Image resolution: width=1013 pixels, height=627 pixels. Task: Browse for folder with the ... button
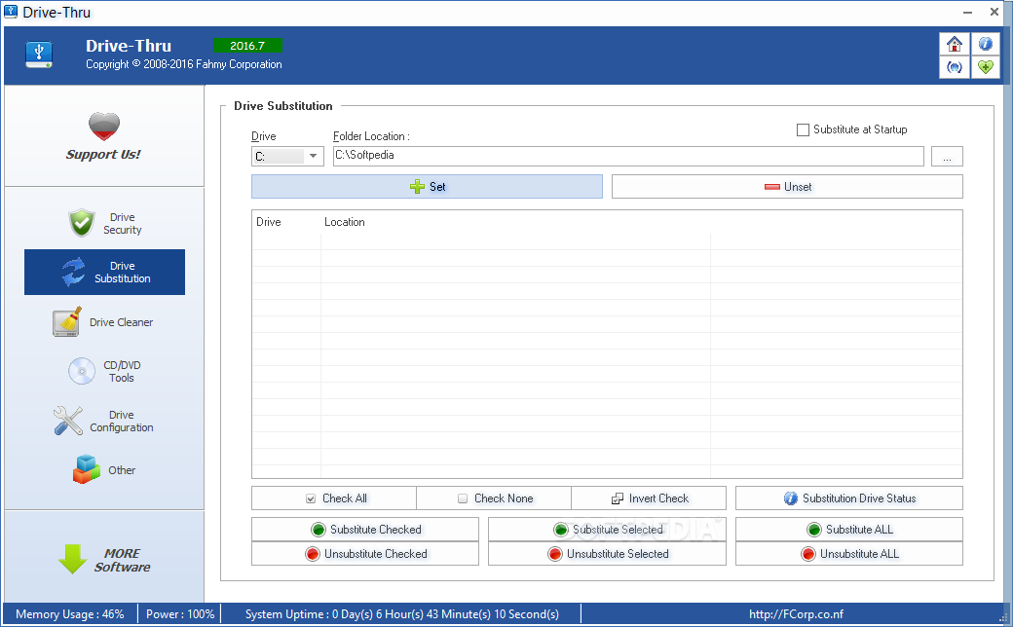pyautogui.click(x=947, y=157)
